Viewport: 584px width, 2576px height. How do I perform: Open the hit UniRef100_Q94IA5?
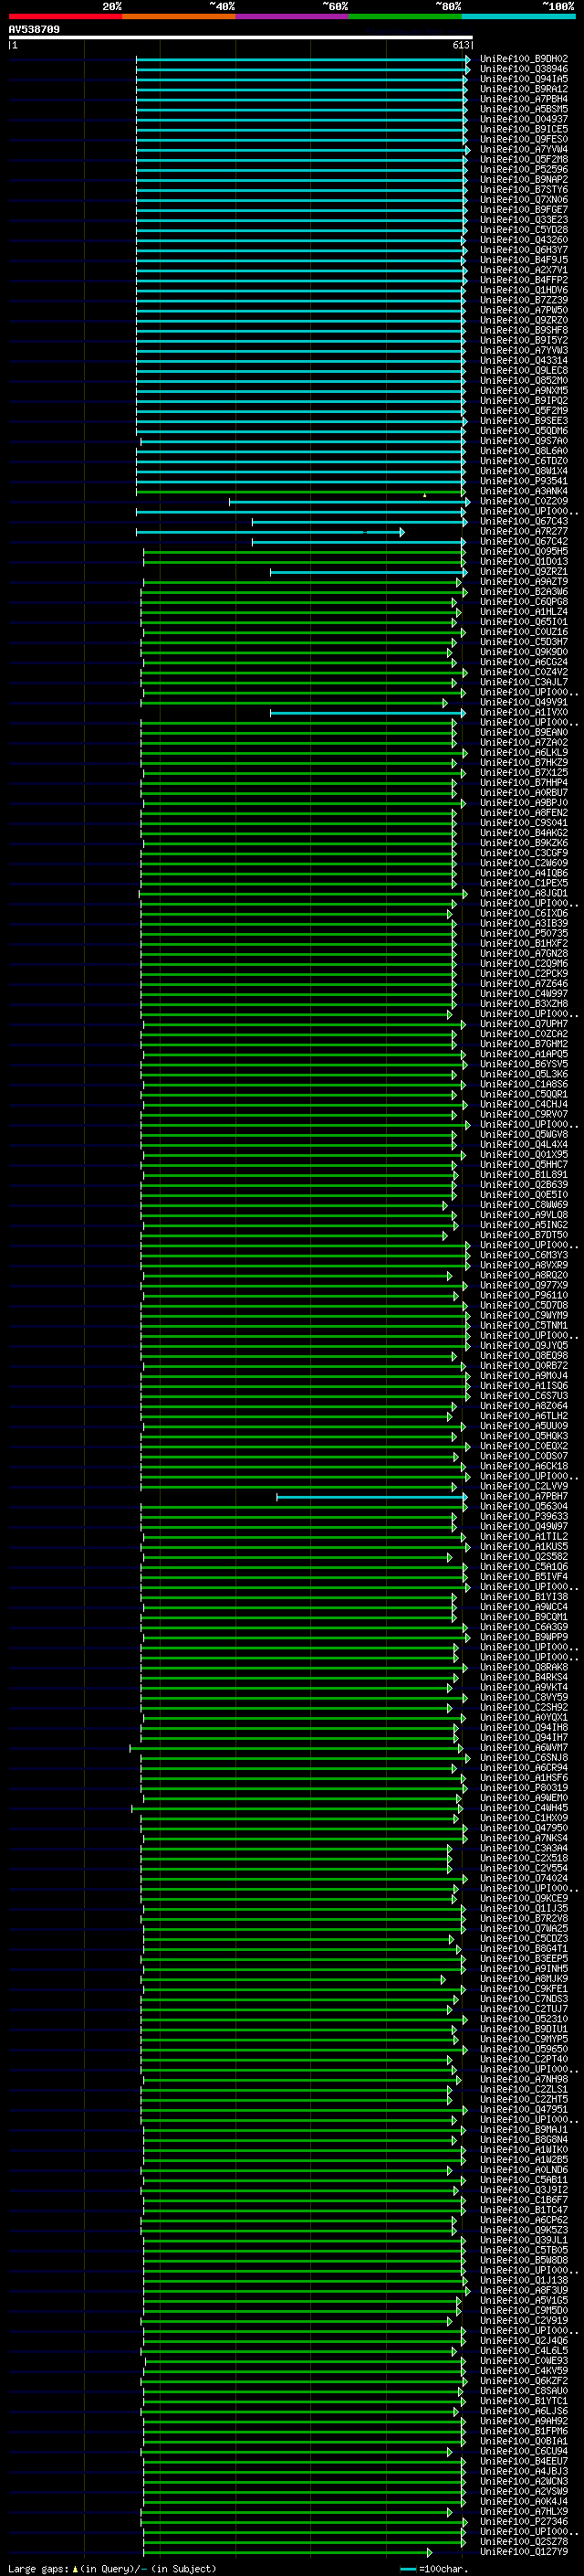pos(524,79)
